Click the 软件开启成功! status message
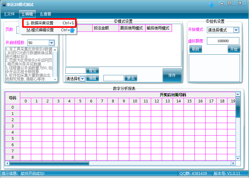The height and width of the screenshot is (178, 249). [33, 174]
